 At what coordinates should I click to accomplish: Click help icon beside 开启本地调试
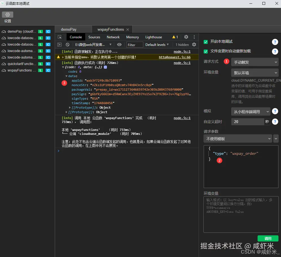pyautogui.click(x=275, y=42)
